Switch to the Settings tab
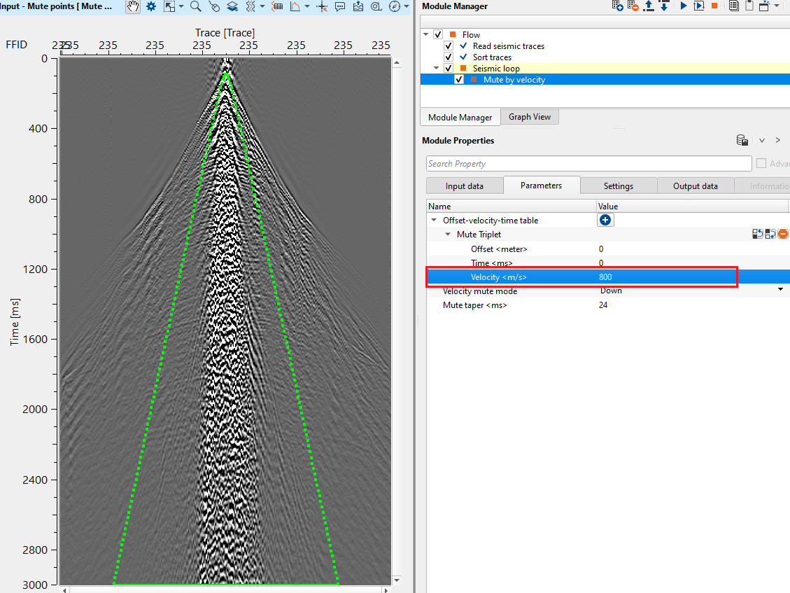Viewport: 790px width, 593px height. pos(618,186)
